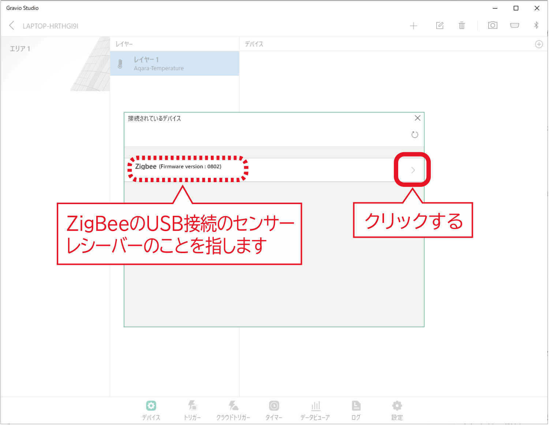The image size is (549, 425).
Task: Click the plus add icon in top toolbar
Action: coord(414,26)
